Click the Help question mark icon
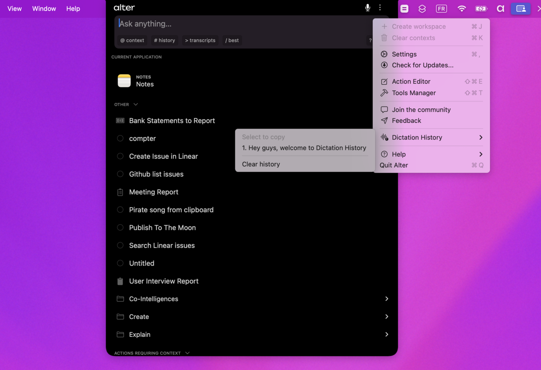This screenshot has height=370, width=541. (x=384, y=154)
